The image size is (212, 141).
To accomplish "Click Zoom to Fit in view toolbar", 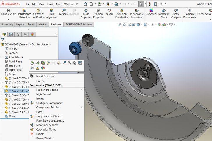I will point(120,24).
